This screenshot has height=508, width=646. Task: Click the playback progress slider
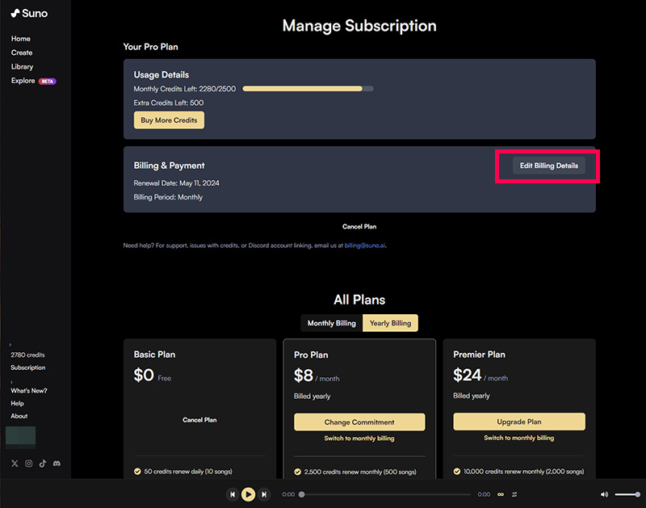pos(386,494)
